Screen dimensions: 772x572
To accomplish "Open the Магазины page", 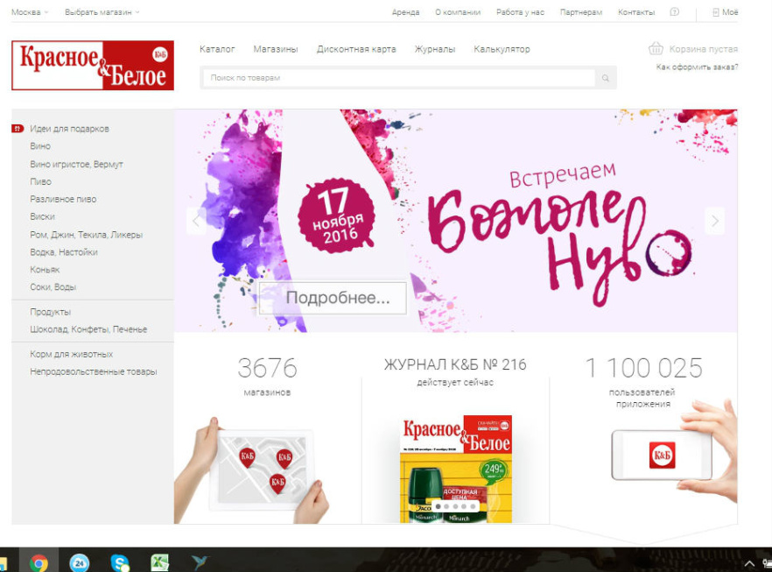I will tap(276, 49).
